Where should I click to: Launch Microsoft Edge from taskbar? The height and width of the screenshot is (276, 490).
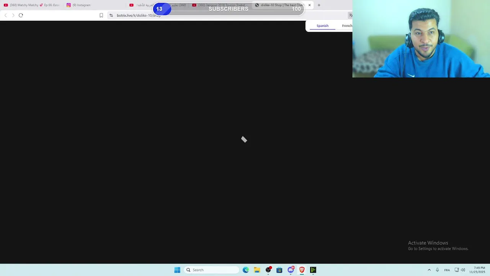pos(246,270)
